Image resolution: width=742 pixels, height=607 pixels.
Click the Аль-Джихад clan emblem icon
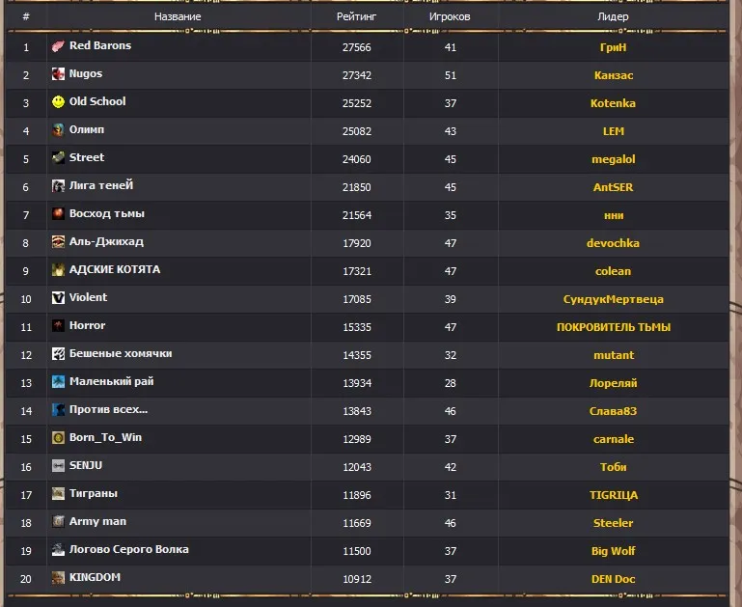(59, 242)
